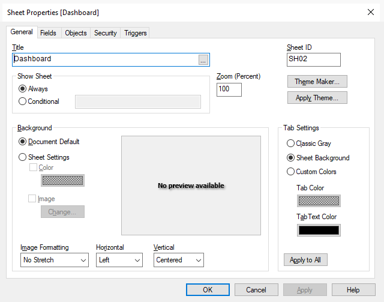Open the Objects tab

76,33
